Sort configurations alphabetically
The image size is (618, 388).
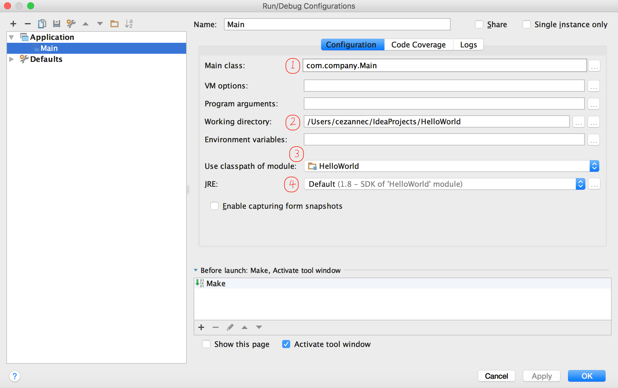coord(129,24)
